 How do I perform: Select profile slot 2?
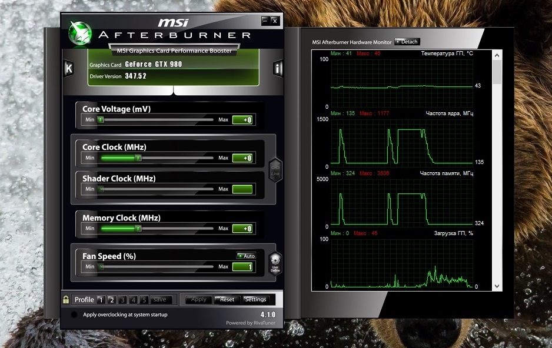point(112,300)
